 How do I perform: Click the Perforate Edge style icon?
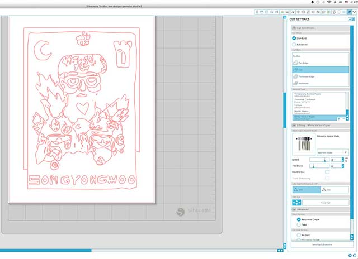295,76
